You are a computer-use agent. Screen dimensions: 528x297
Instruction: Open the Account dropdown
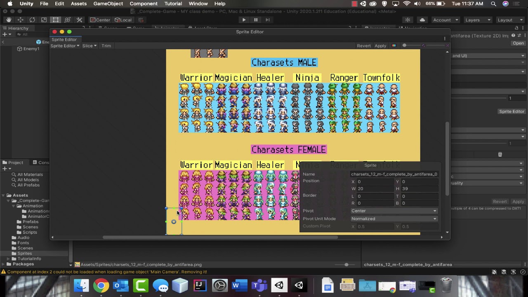point(445,20)
